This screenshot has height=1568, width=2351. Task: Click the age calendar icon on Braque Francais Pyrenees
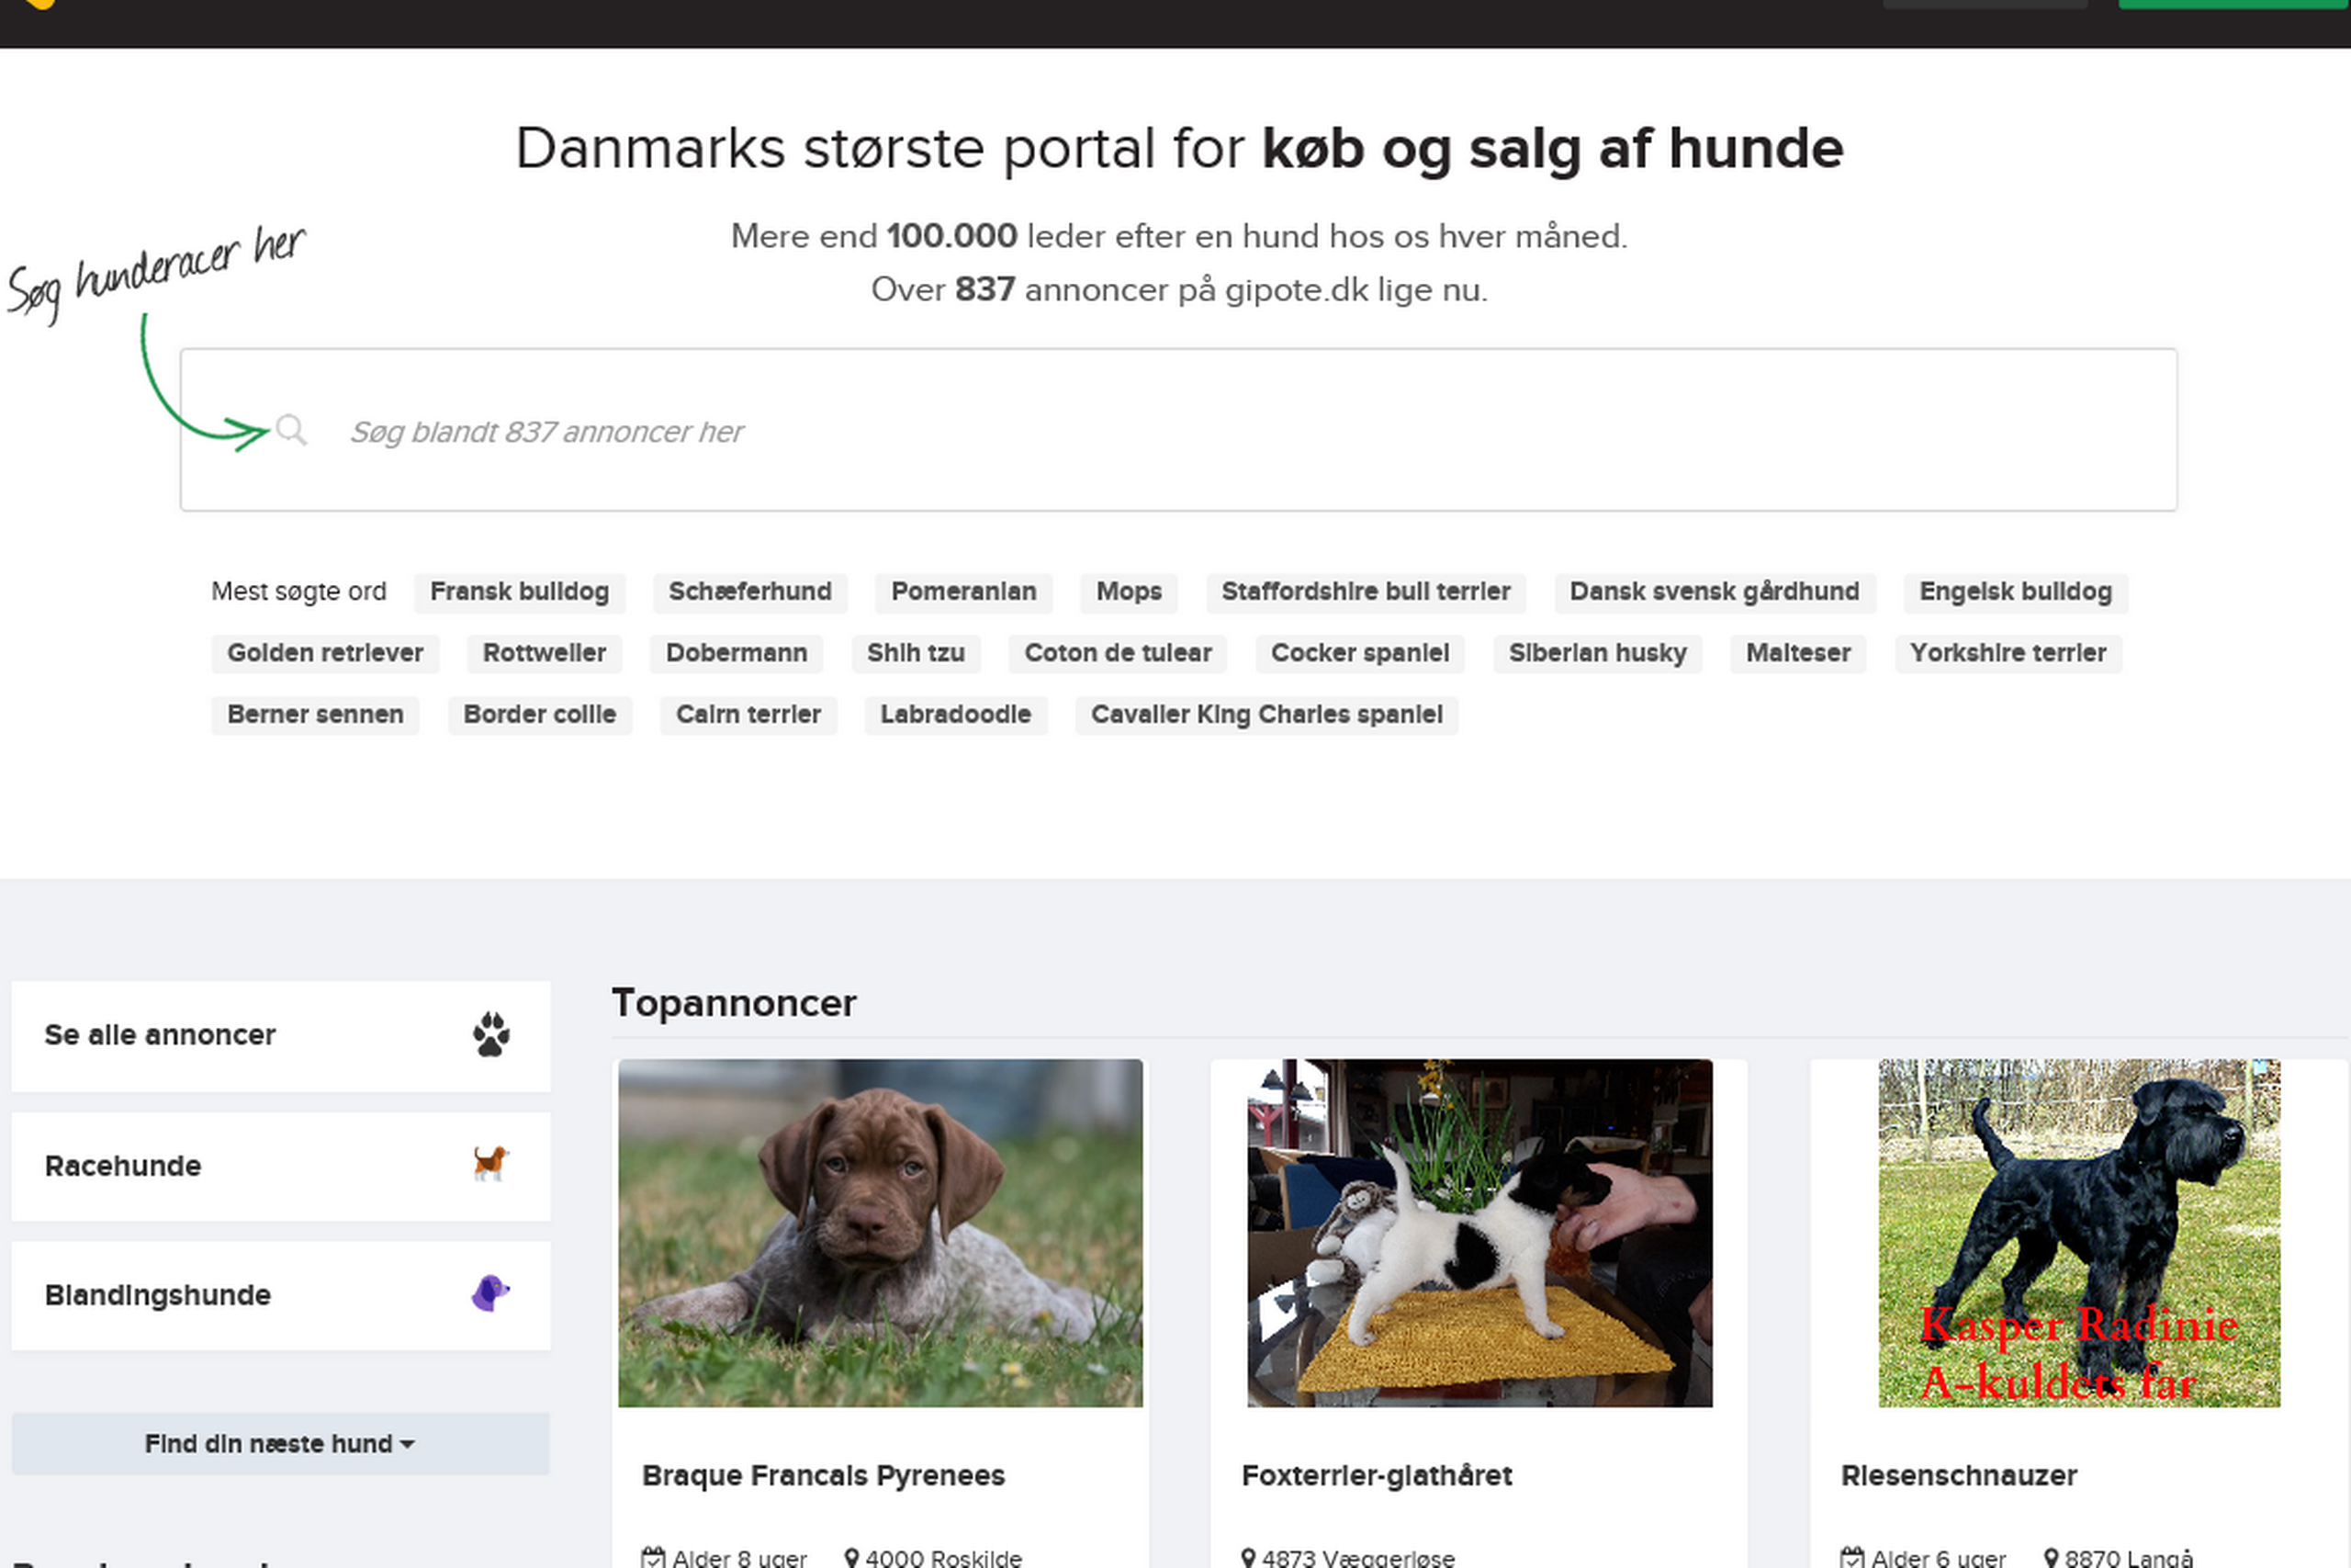pos(654,1556)
